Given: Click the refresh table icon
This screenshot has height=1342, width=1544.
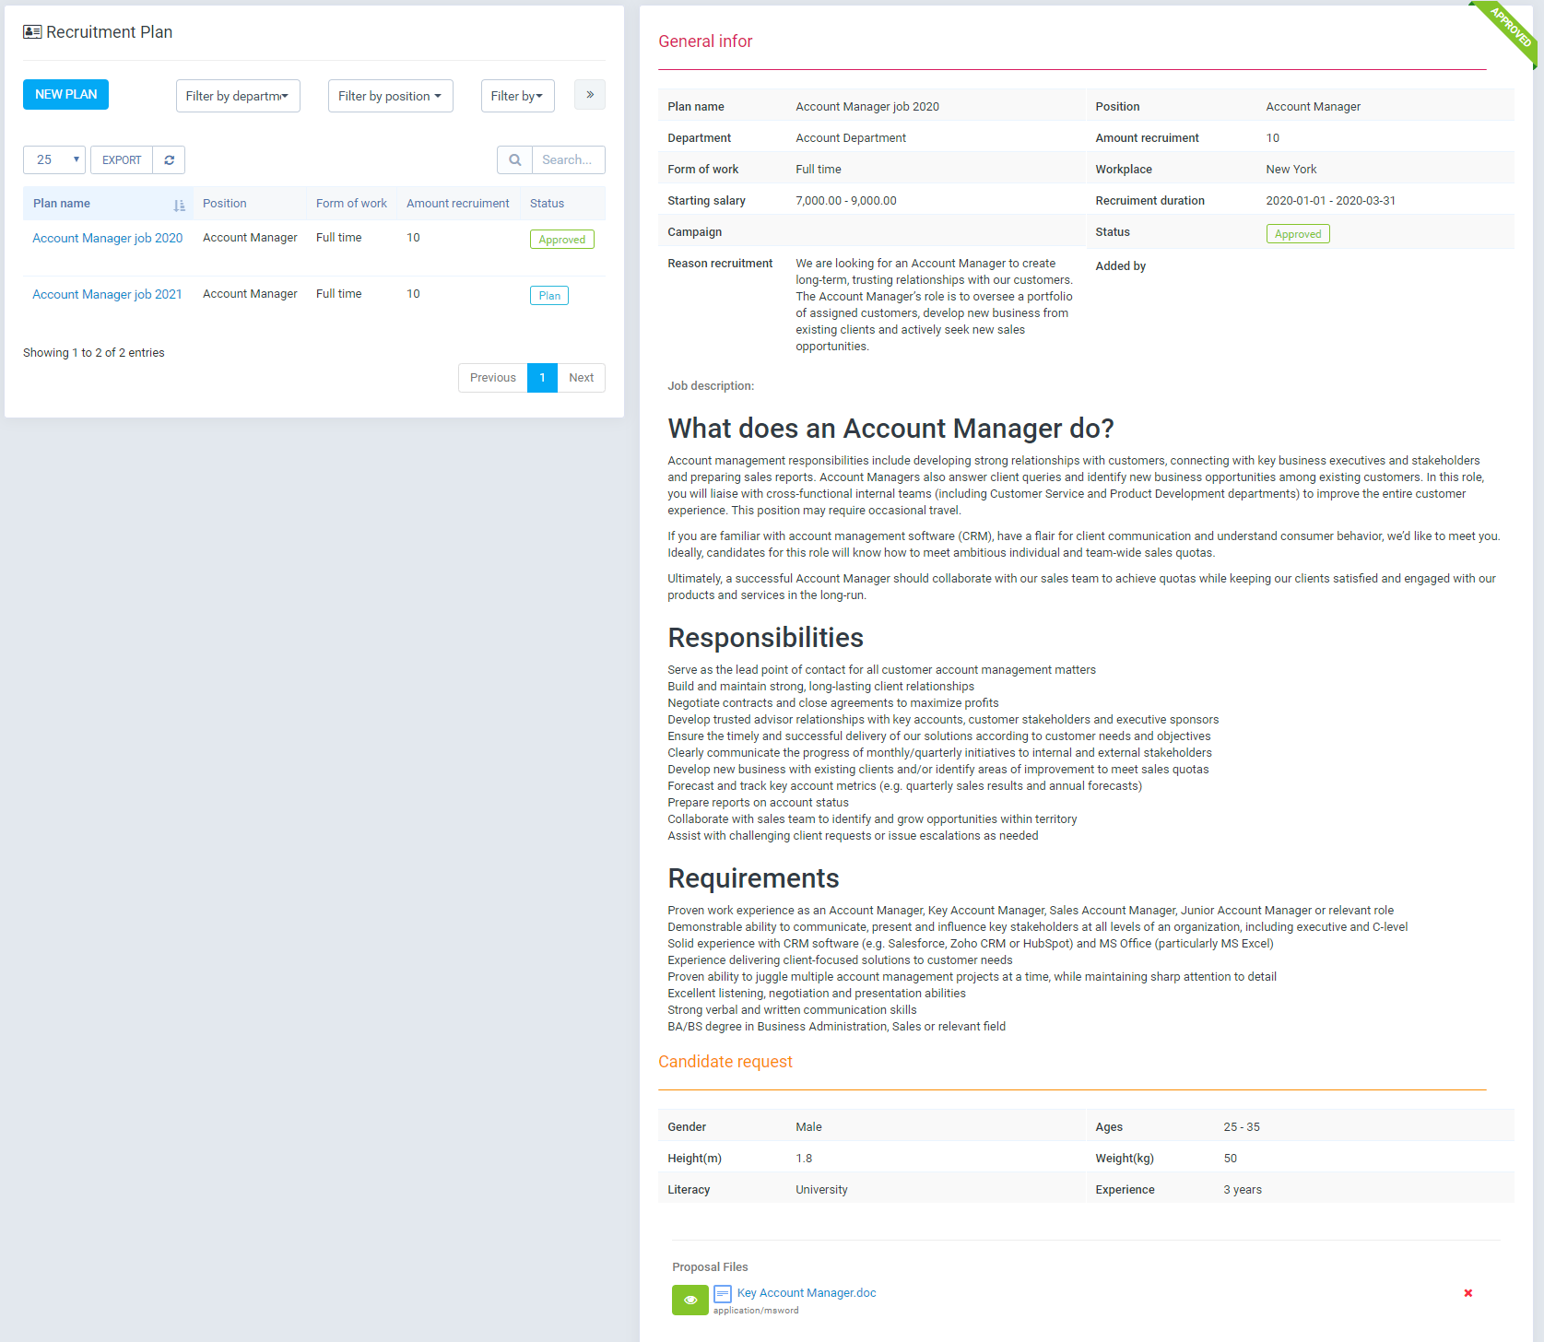Looking at the screenshot, I should pos(169,160).
